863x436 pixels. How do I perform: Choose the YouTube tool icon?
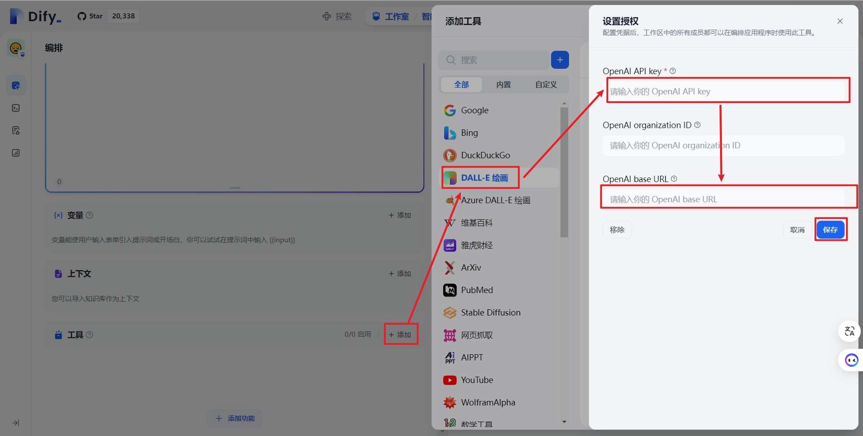coord(450,380)
